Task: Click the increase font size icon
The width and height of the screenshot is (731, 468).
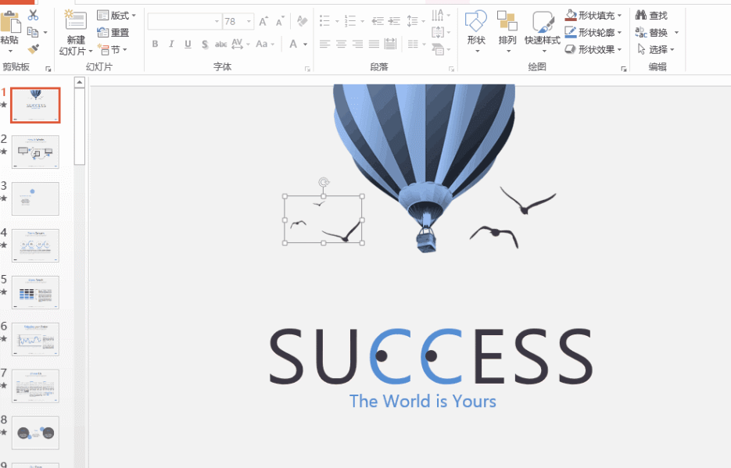Action: tap(263, 21)
